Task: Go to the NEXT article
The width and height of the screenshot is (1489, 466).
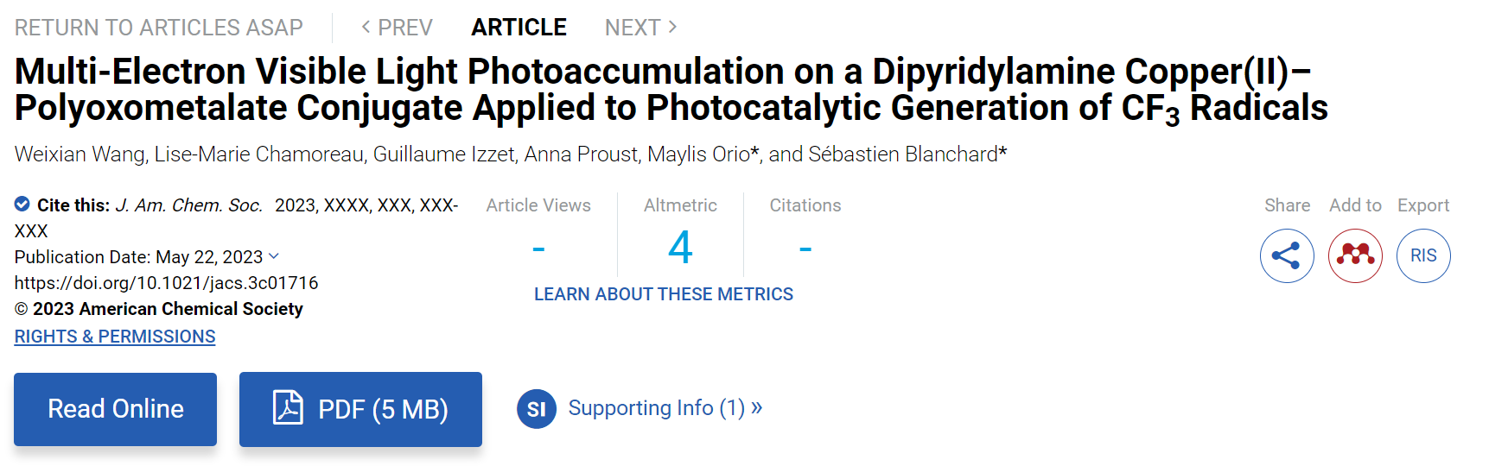Action: click(640, 28)
